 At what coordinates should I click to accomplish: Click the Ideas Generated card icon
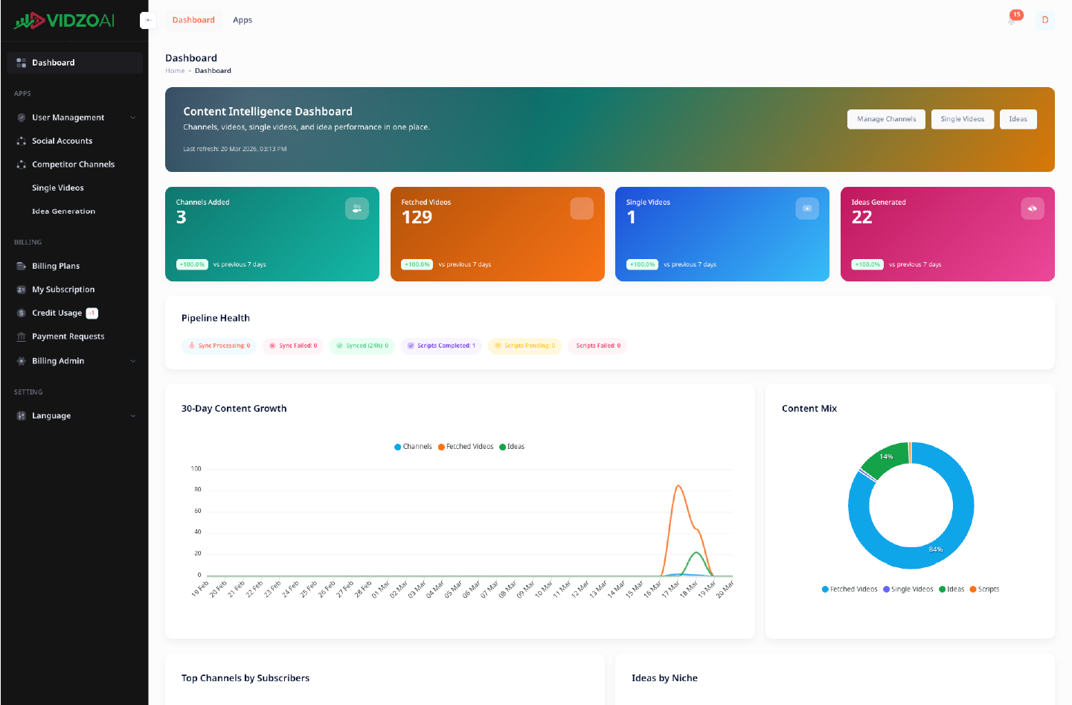pyautogui.click(x=1032, y=208)
